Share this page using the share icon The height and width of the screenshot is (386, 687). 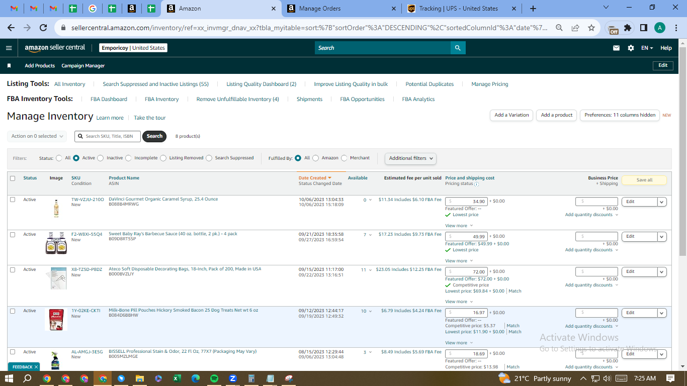[575, 28]
